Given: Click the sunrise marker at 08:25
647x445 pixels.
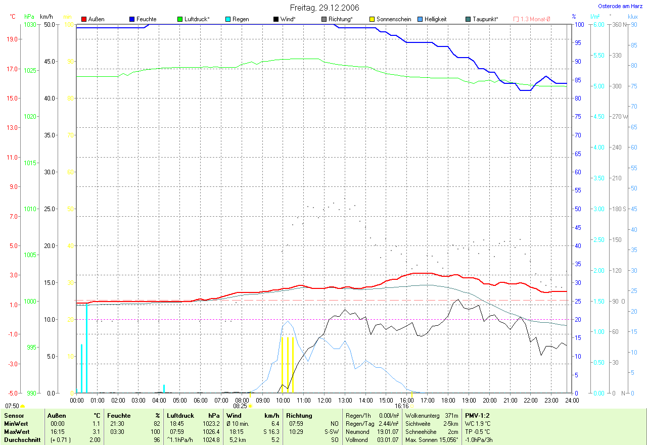Looking at the screenshot, I should [x=250, y=406].
